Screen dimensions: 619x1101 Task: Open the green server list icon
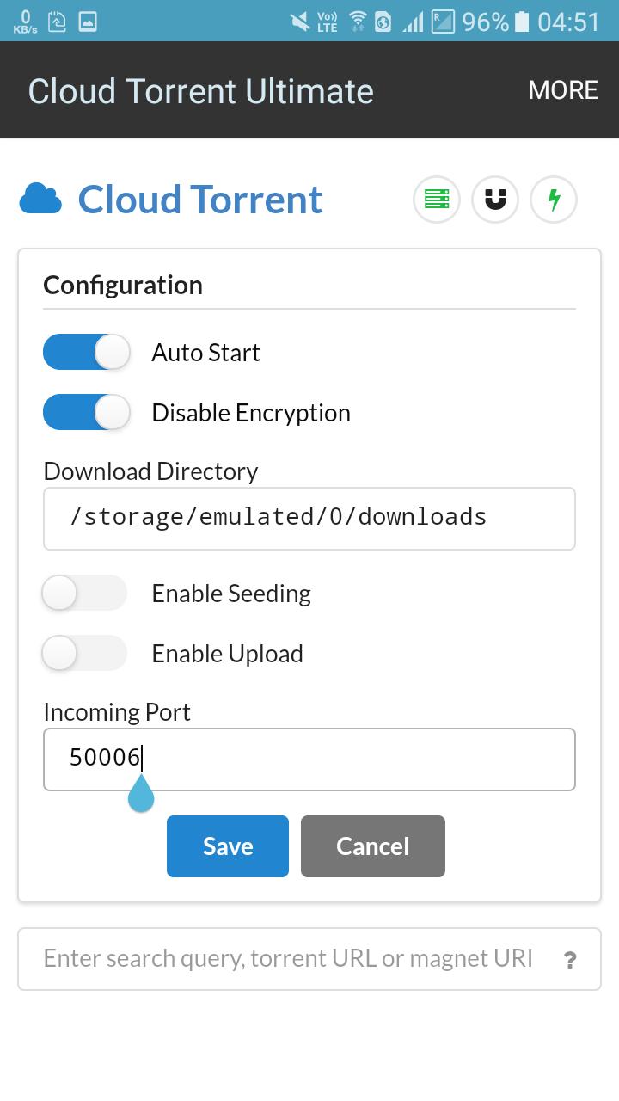tap(437, 200)
